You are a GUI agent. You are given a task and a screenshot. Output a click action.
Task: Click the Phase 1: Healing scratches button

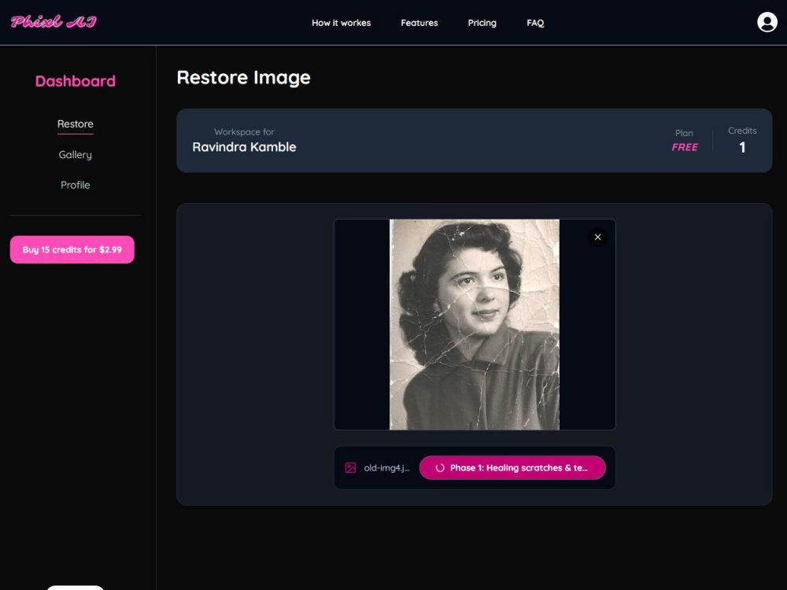point(512,467)
